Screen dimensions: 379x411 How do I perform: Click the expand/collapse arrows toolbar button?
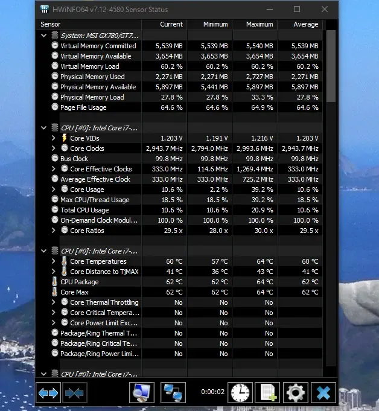click(48, 392)
